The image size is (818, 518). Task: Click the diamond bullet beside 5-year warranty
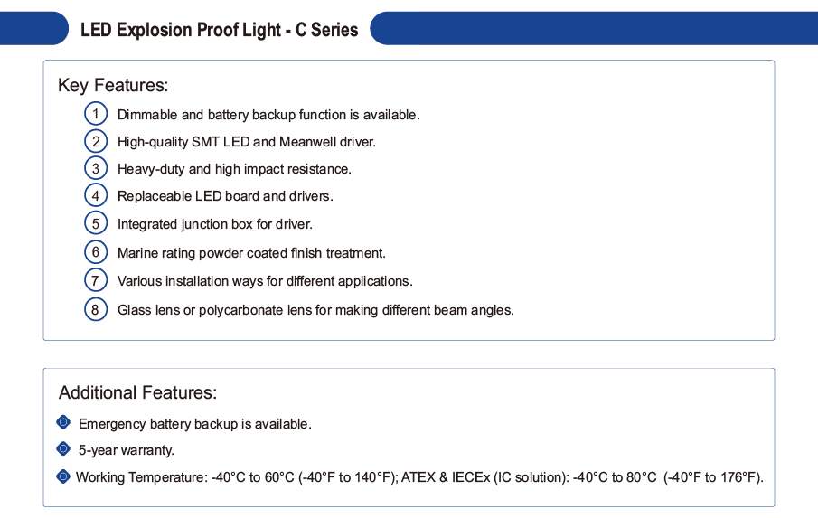pos(63,448)
